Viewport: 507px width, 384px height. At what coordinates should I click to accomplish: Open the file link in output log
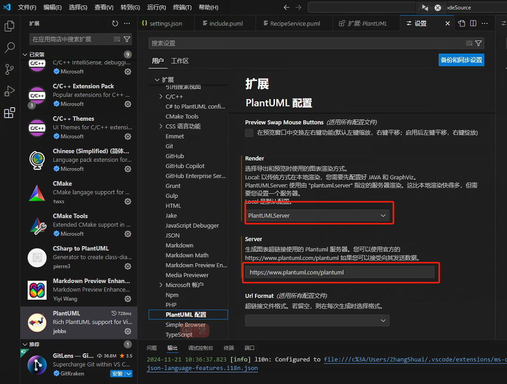click(x=415, y=360)
